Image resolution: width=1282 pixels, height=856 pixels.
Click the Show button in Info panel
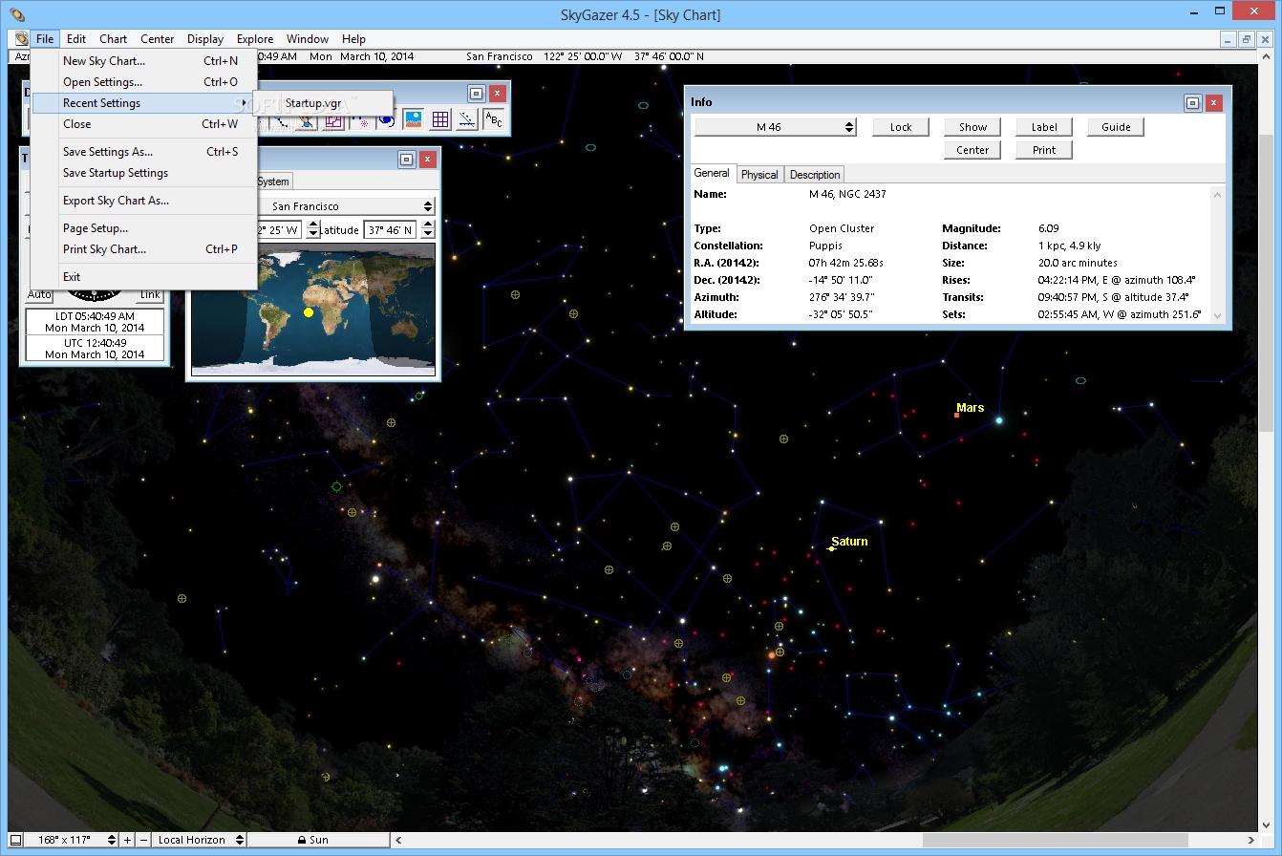point(972,127)
